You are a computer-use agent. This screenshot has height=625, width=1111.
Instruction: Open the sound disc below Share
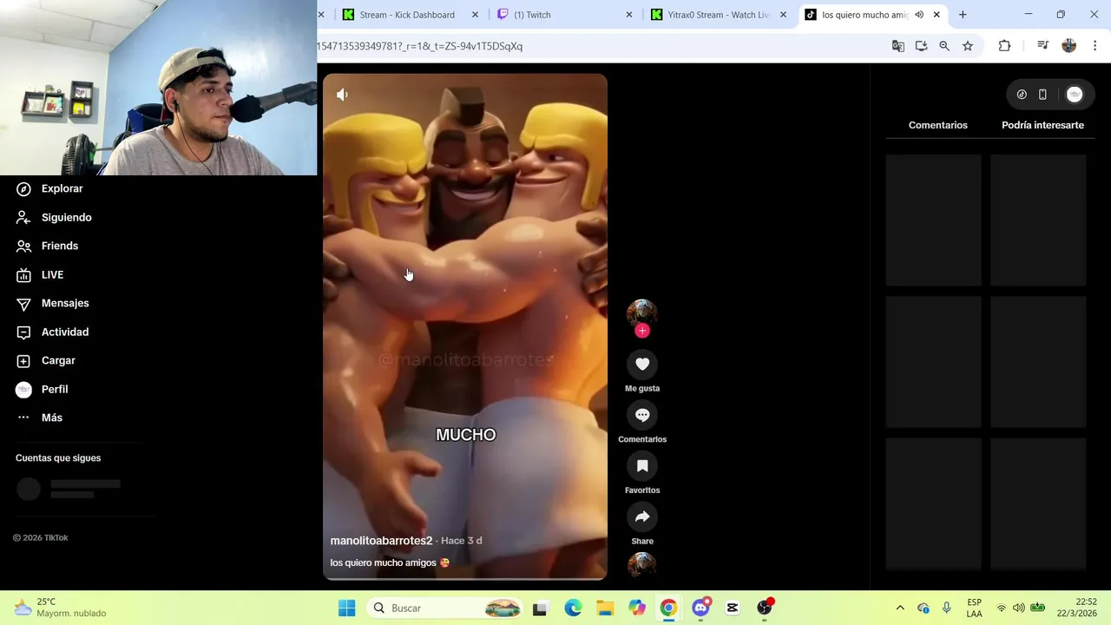pos(642,565)
